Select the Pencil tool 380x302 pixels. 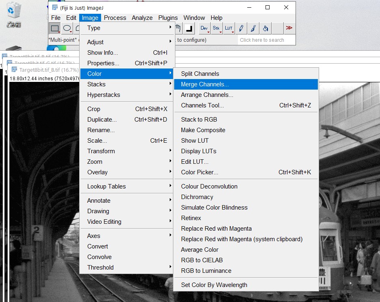(x=241, y=28)
